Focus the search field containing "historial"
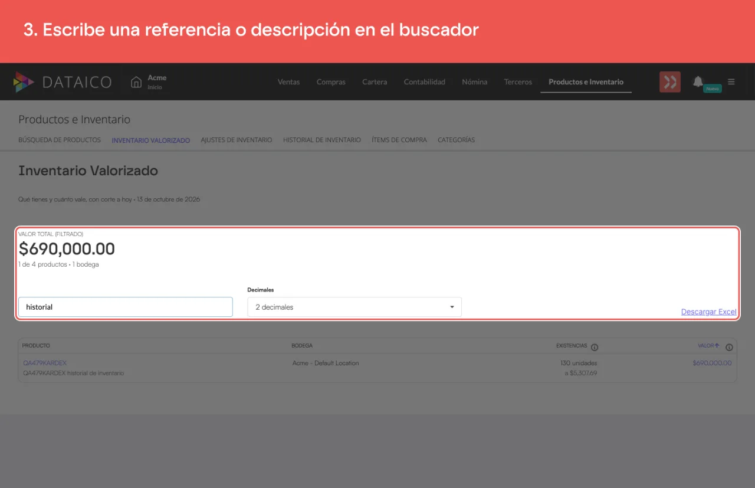The height and width of the screenshot is (488, 755). click(126, 307)
